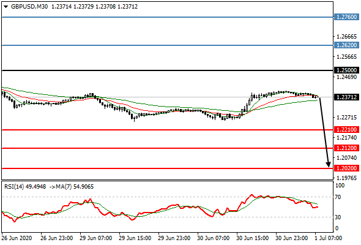The height and width of the screenshot is (245, 361).
Task: Click the 1.25665 price axis value
Action: (346, 57)
